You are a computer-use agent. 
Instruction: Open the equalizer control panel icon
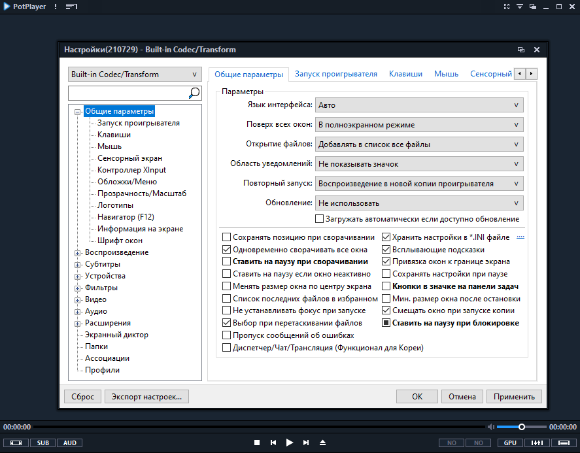pyautogui.click(x=537, y=443)
